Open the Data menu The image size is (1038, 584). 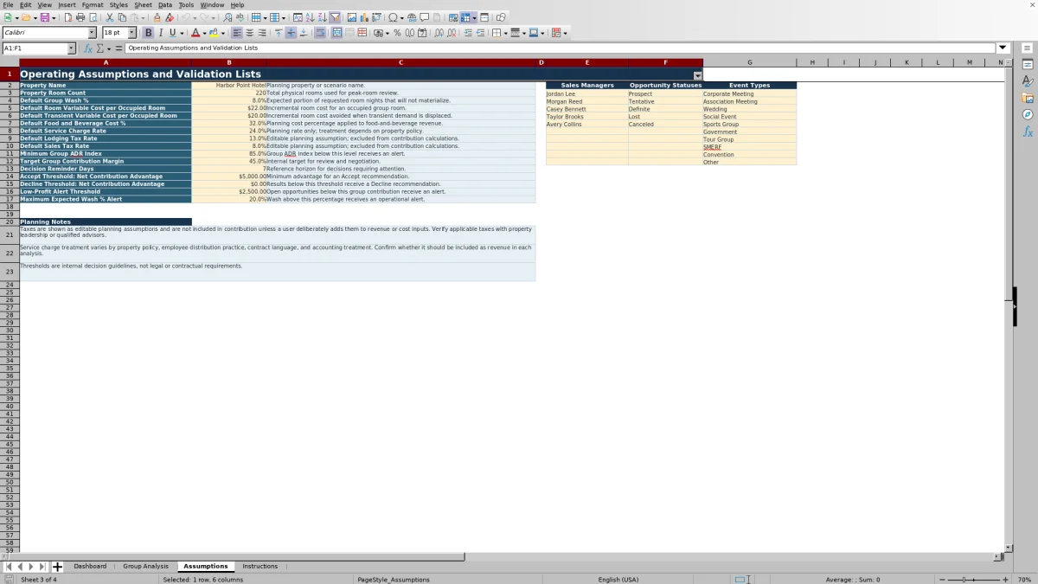coord(164,5)
